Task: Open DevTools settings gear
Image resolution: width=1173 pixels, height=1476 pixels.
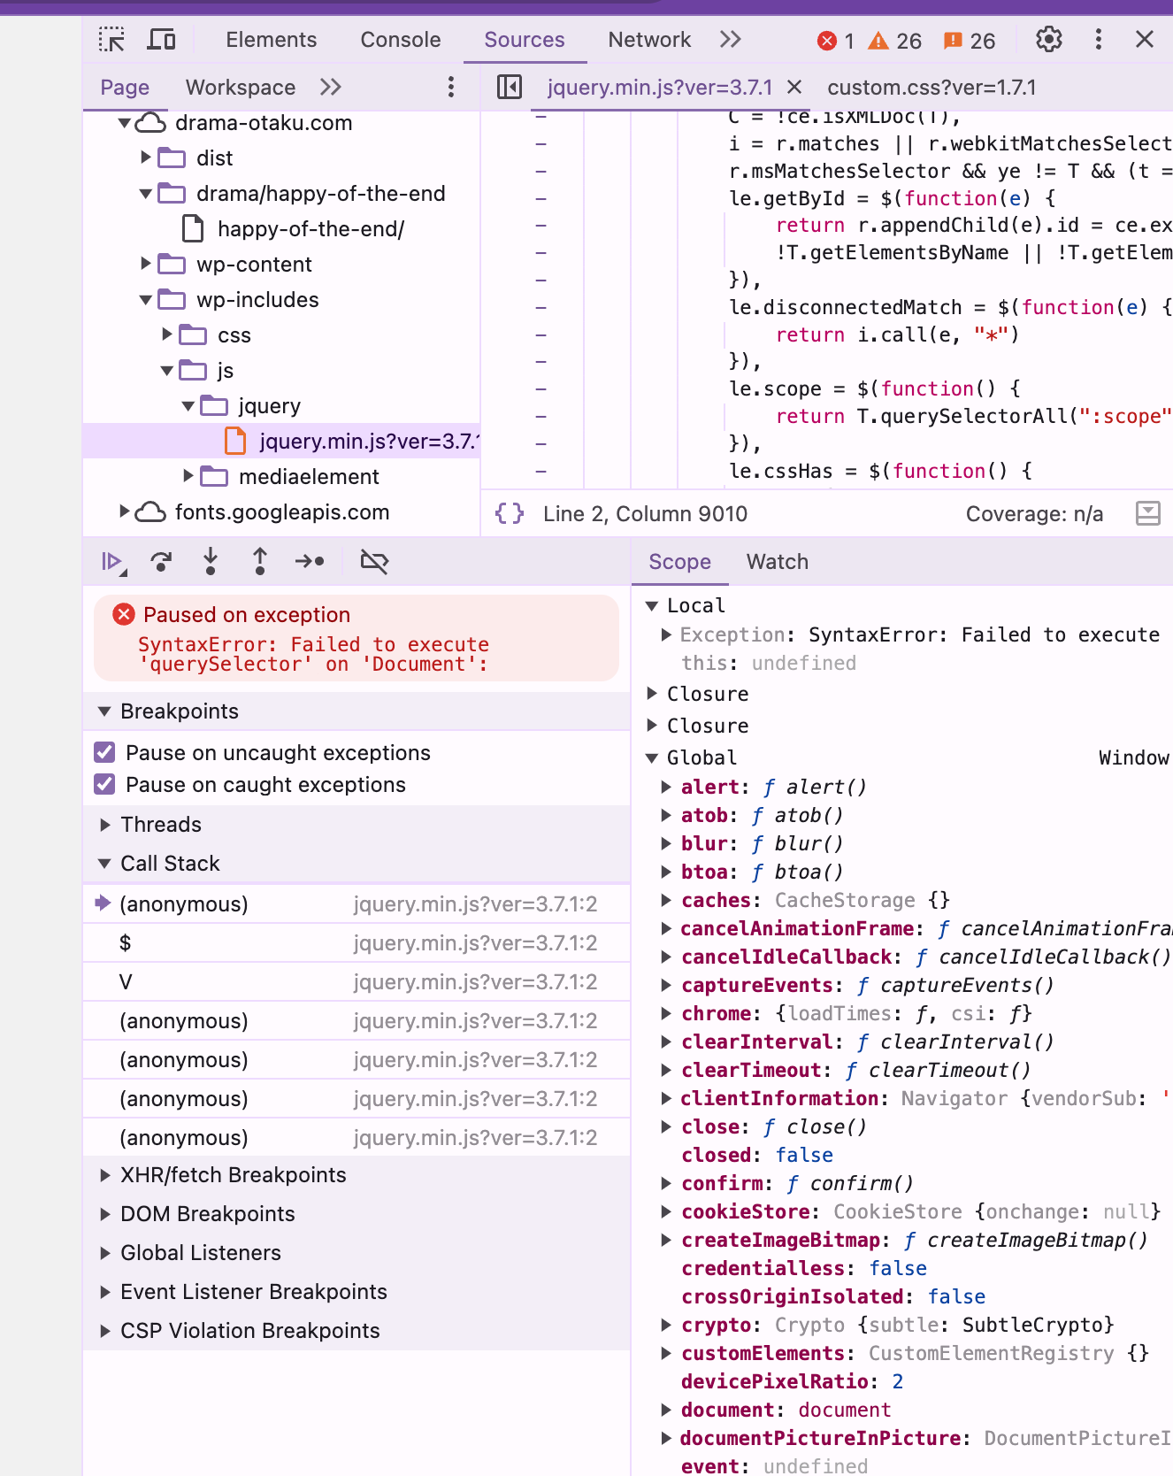Action: (x=1048, y=40)
